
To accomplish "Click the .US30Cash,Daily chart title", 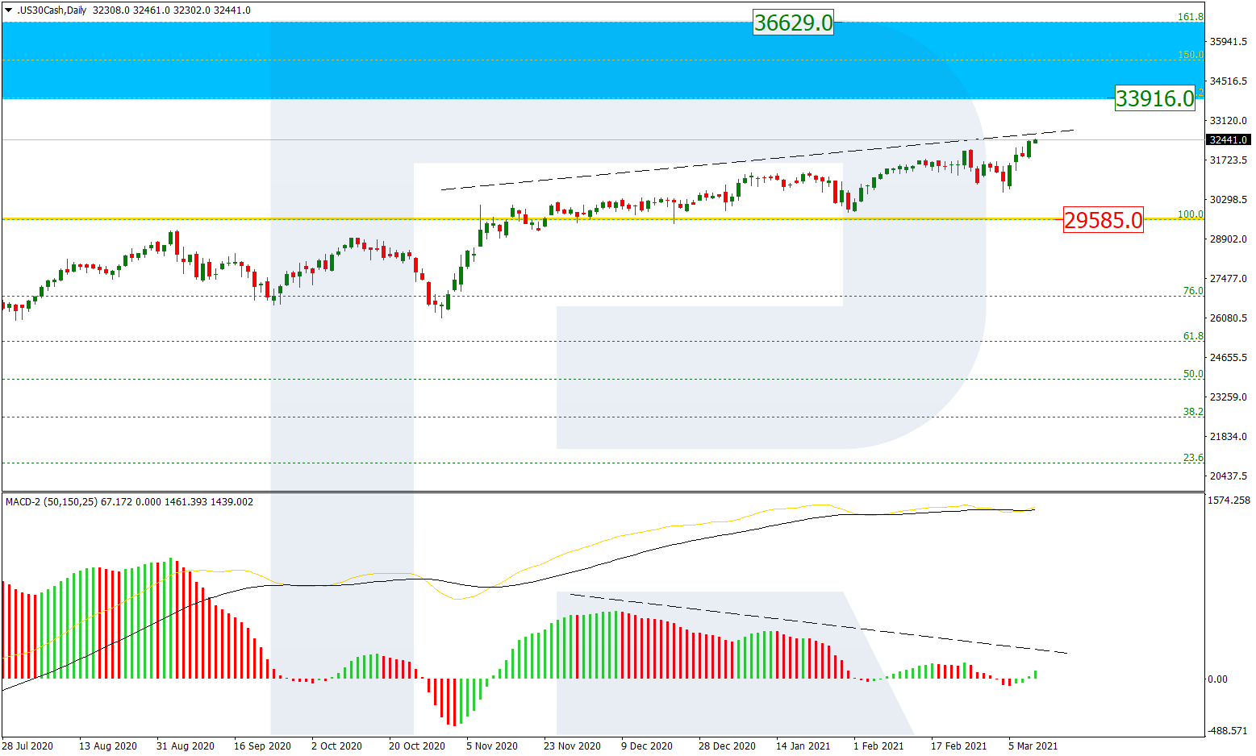I will tap(51, 10).
